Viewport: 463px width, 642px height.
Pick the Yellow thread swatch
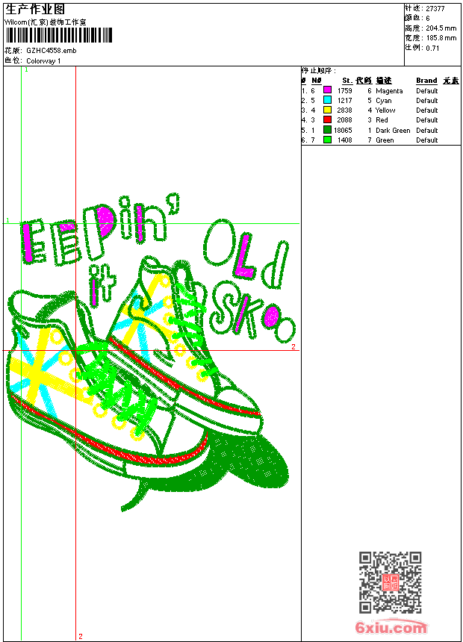pyautogui.click(x=327, y=110)
